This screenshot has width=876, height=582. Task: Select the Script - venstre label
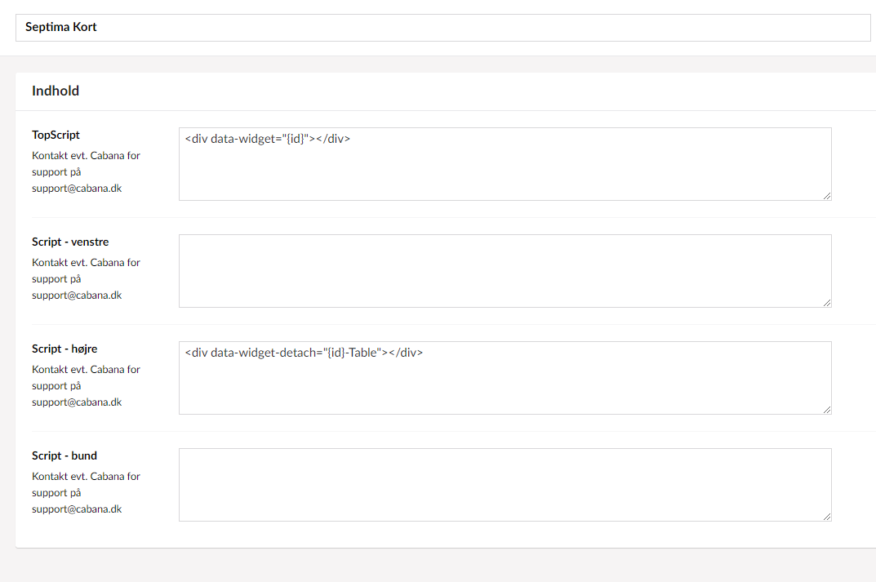(70, 242)
